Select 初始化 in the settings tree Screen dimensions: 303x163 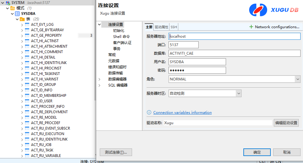point(119,31)
